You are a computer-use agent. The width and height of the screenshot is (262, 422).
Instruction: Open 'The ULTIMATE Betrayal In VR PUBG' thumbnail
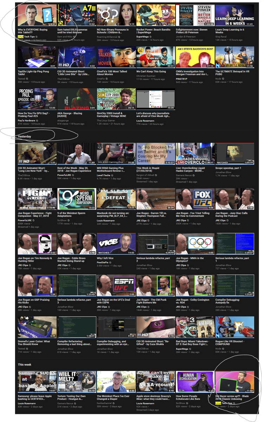point(235,57)
